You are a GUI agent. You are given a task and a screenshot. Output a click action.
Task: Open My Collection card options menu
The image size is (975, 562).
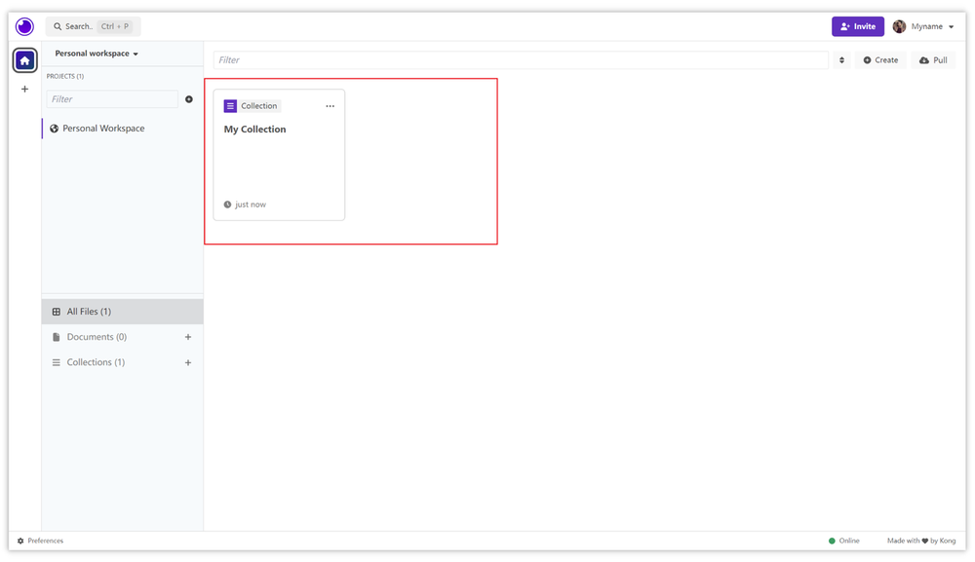point(330,106)
